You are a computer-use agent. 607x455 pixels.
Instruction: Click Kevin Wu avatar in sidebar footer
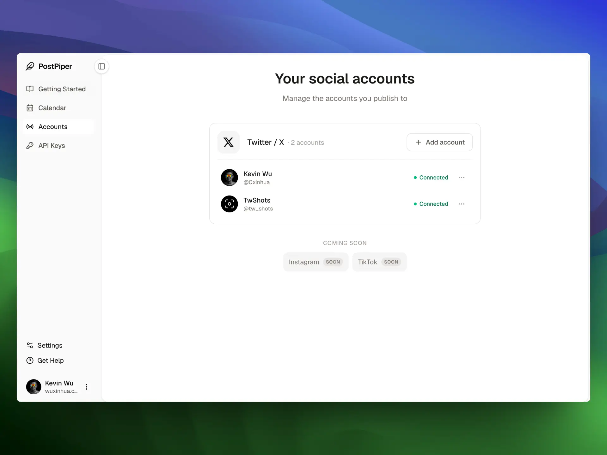(x=34, y=387)
